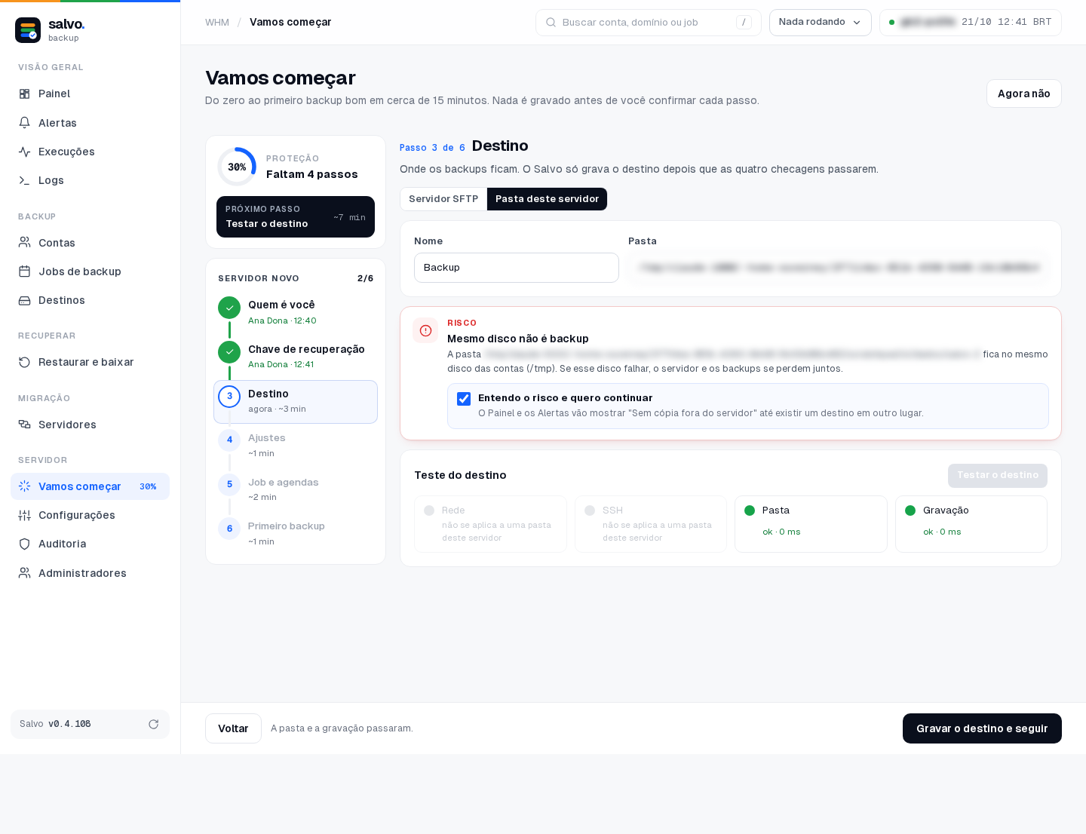The width and height of the screenshot is (1086, 834).
Task: Open Administradores users icon
Action: tap(24, 573)
